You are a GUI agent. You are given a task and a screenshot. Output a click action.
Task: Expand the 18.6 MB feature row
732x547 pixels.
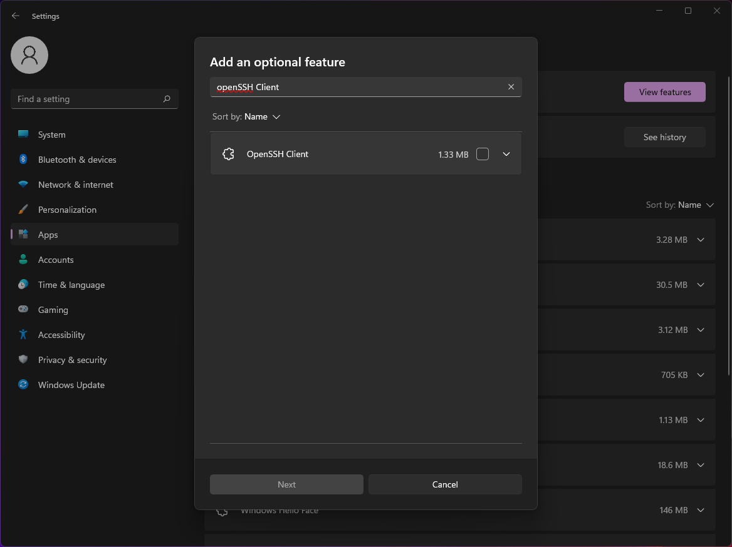coord(701,465)
